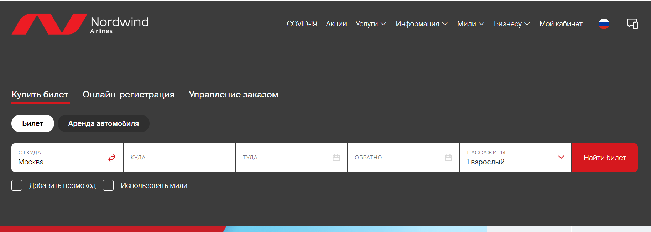Expand the Информация dropdown menu
The height and width of the screenshot is (232, 651).
422,24
